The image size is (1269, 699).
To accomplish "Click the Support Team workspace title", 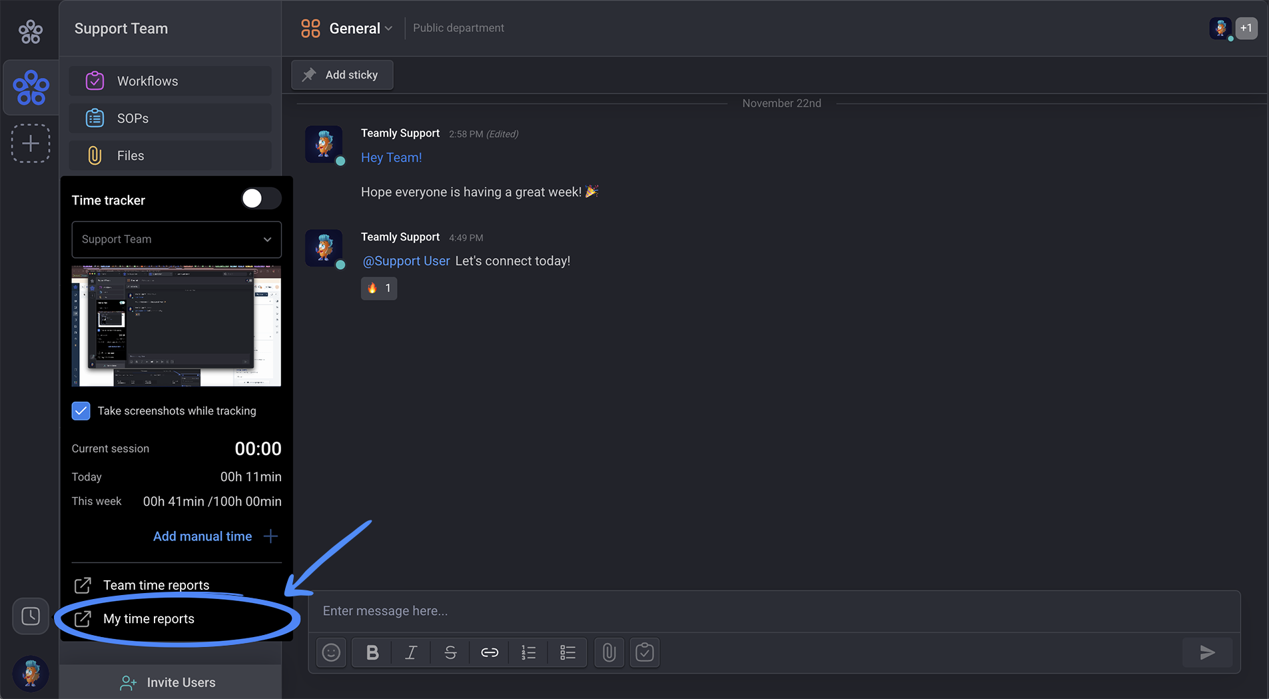I will click(x=121, y=29).
